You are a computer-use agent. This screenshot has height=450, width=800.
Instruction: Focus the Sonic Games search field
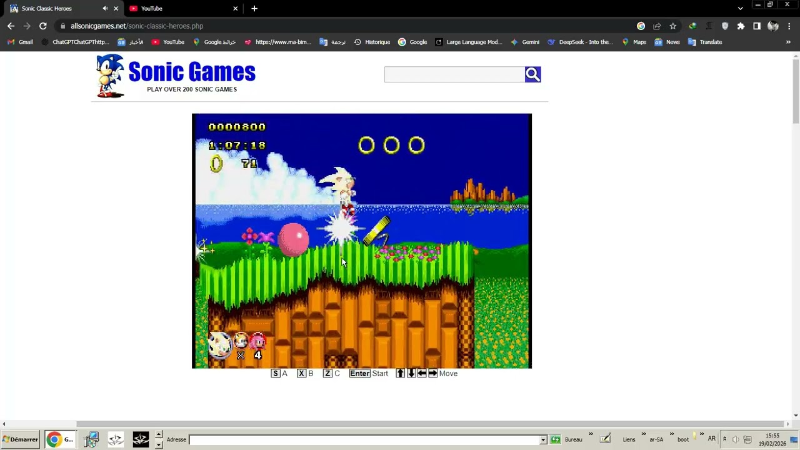[x=454, y=74]
